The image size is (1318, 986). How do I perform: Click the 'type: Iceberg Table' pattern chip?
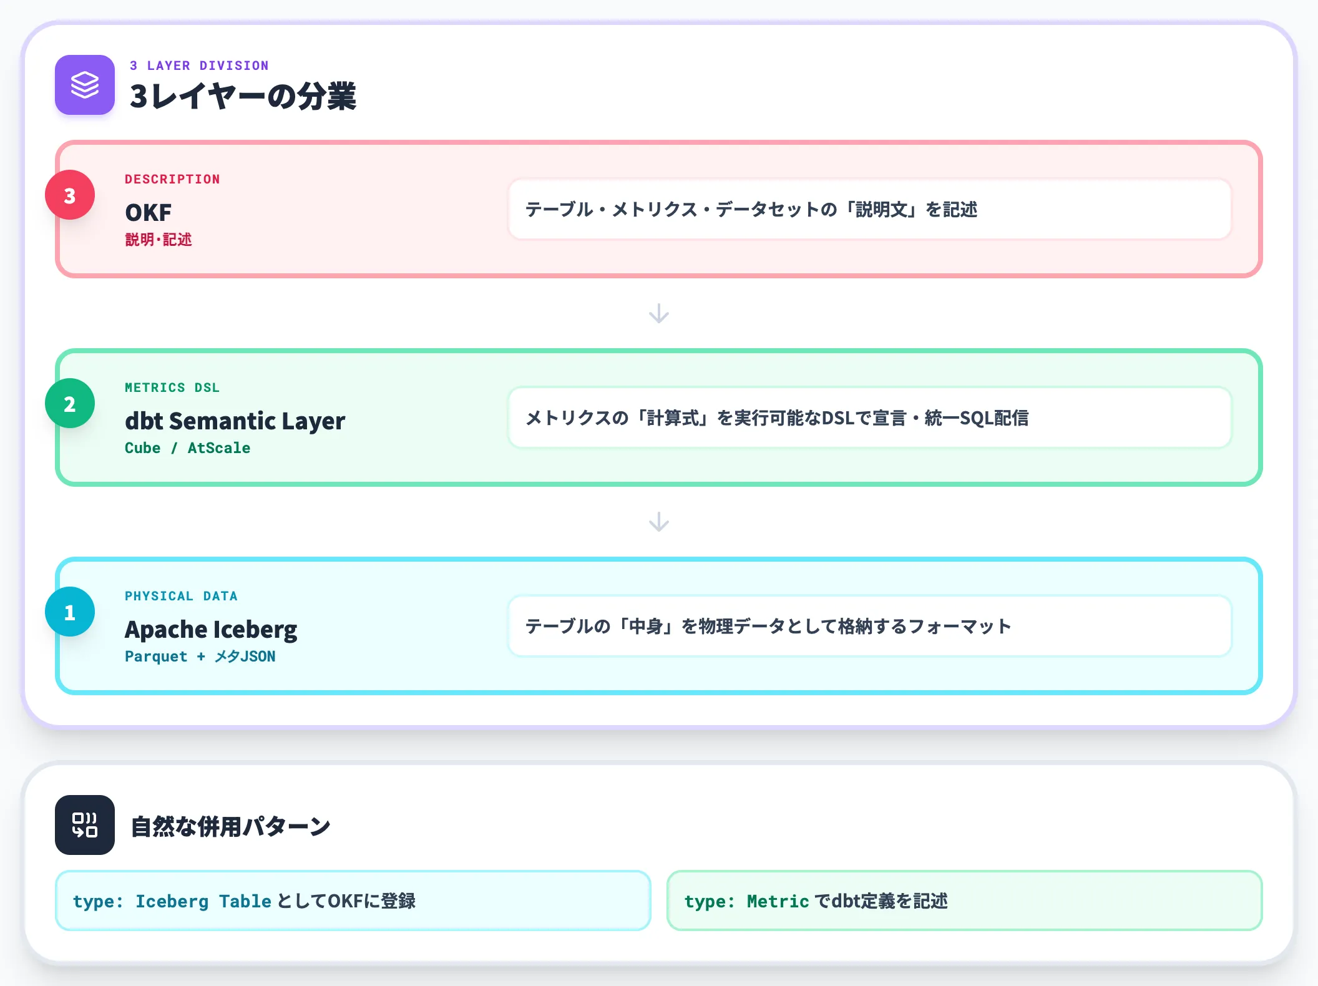353,901
